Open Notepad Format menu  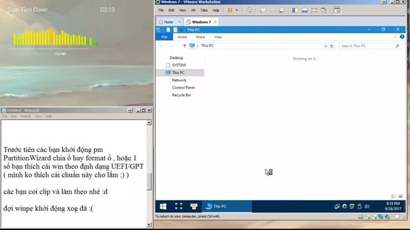coord(26,116)
